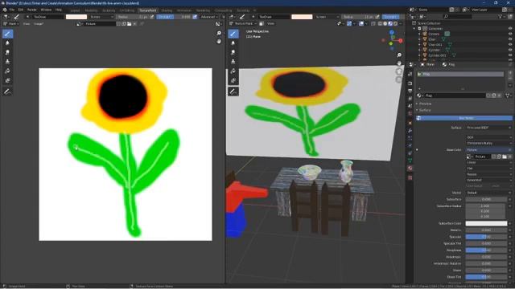Select the Clone tool in image editor toolbar
Viewport: 515px width, 289px height.
coord(7,62)
